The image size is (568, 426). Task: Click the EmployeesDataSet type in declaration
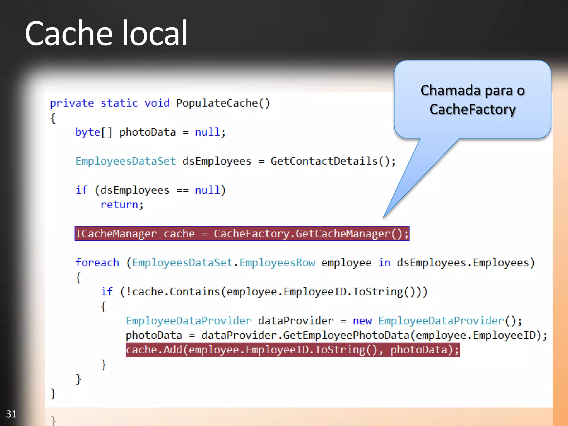126,161
